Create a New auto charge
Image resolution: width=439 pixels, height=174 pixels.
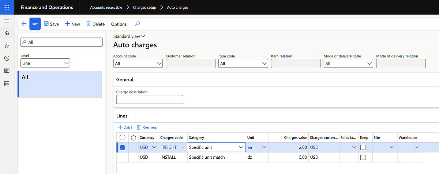point(72,24)
